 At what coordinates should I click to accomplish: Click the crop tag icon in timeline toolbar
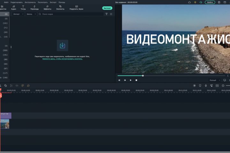click(x=5, y=86)
